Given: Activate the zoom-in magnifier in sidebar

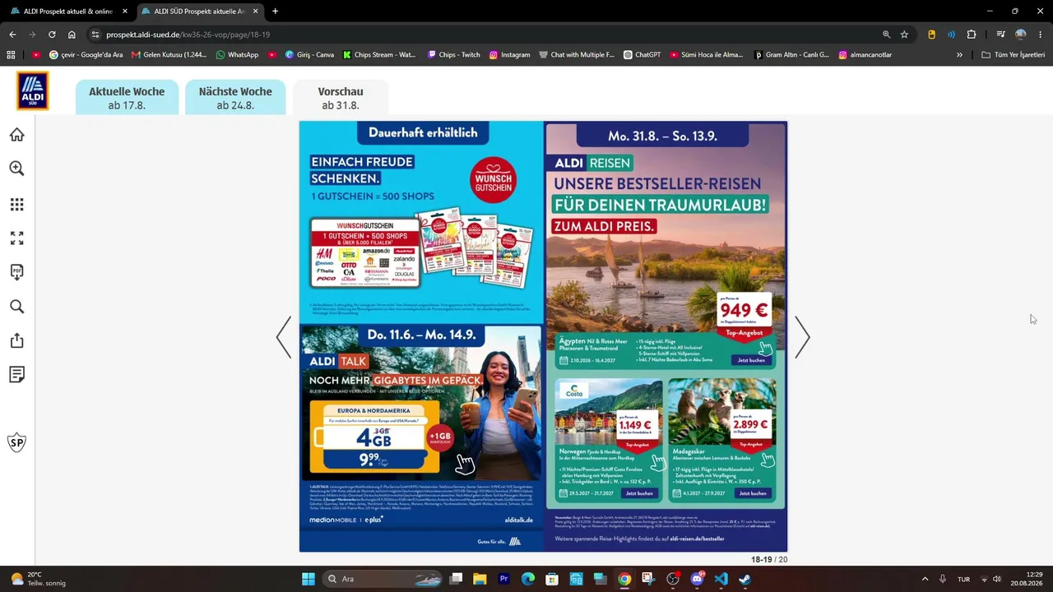Looking at the screenshot, I should (16, 169).
